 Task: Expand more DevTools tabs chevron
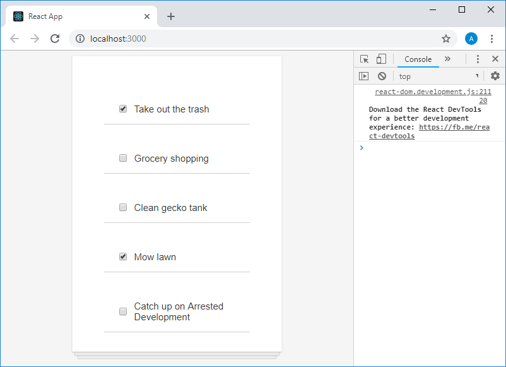447,59
